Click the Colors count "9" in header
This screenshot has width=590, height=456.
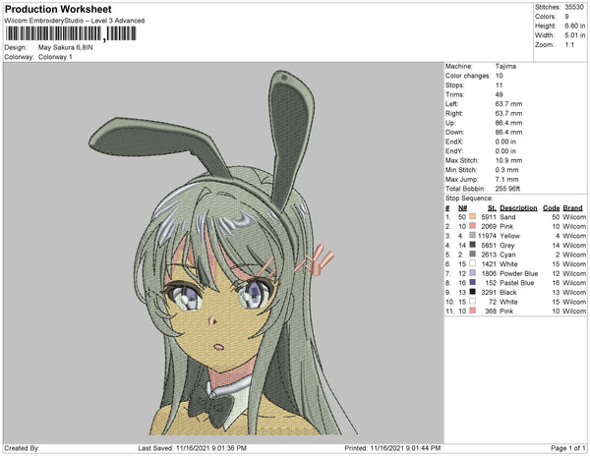coord(566,17)
